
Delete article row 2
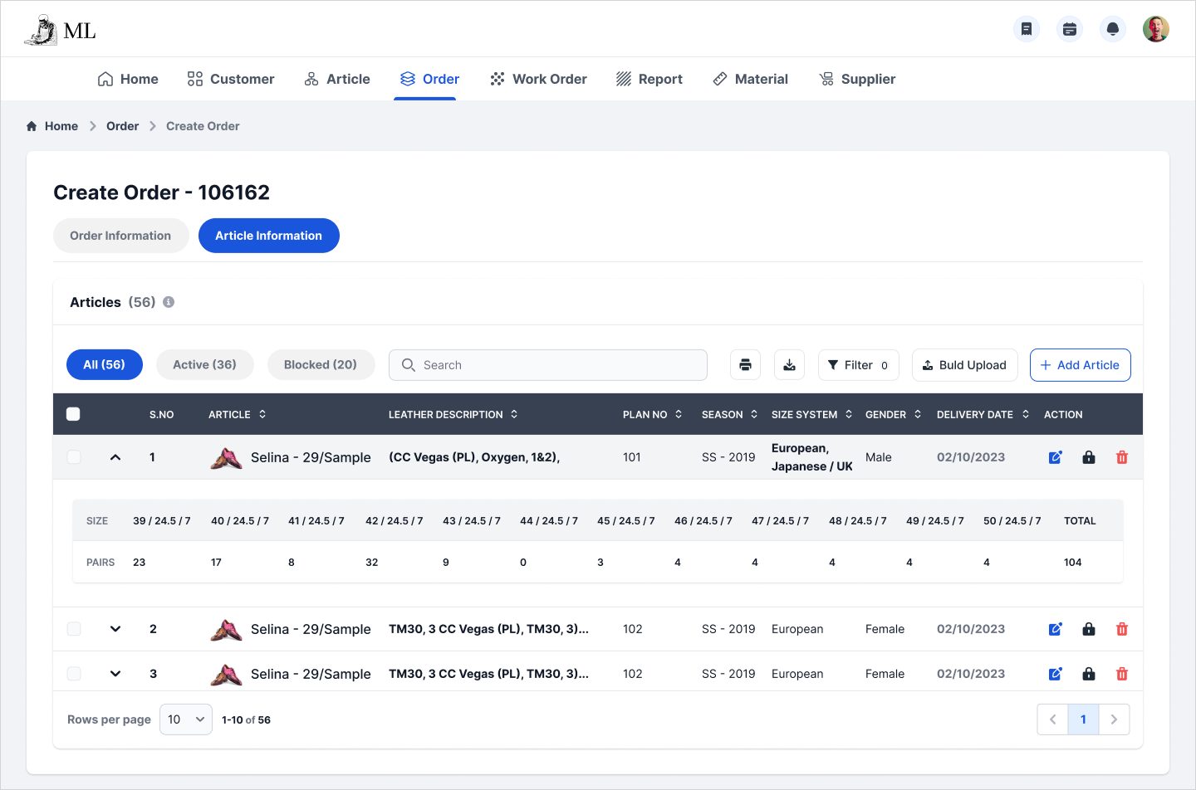tap(1122, 629)
